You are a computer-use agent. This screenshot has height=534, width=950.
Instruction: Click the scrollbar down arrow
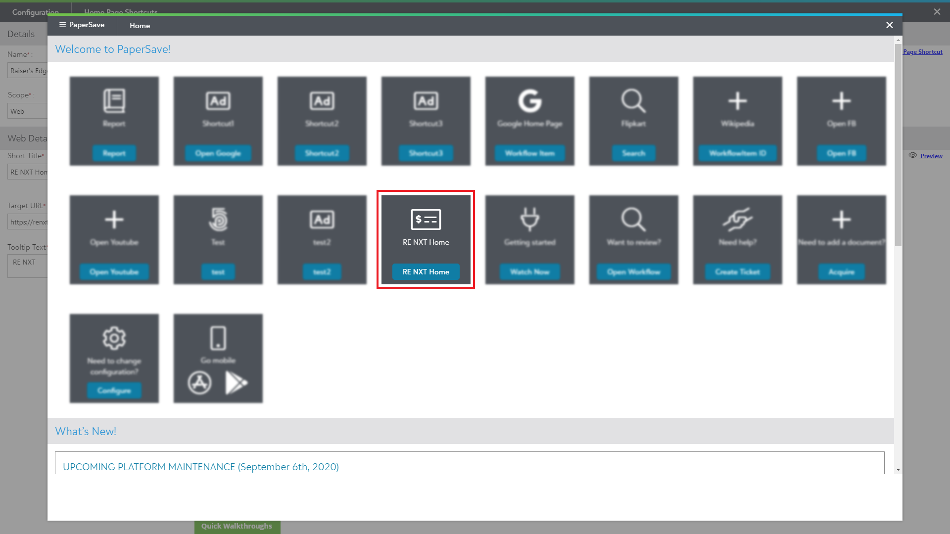click(898, 470)
